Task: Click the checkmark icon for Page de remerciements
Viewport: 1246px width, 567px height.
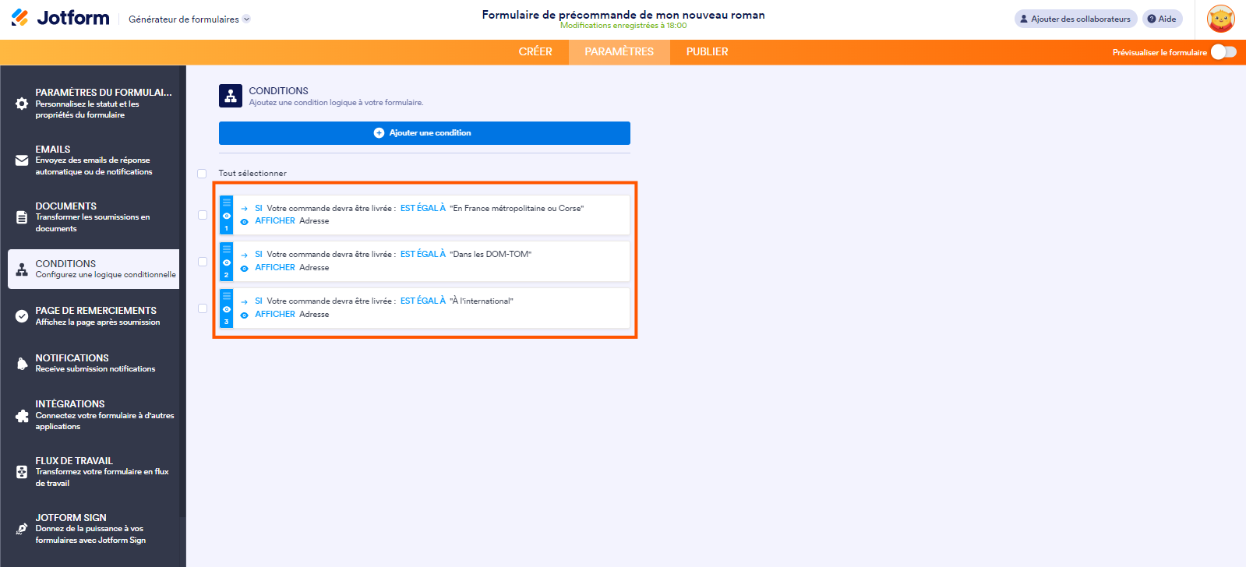Action: pos(22,316)
